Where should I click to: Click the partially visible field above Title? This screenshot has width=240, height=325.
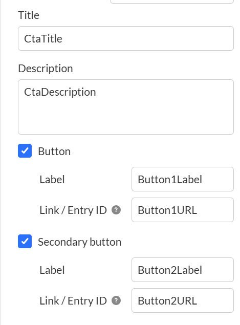point(172,2)
